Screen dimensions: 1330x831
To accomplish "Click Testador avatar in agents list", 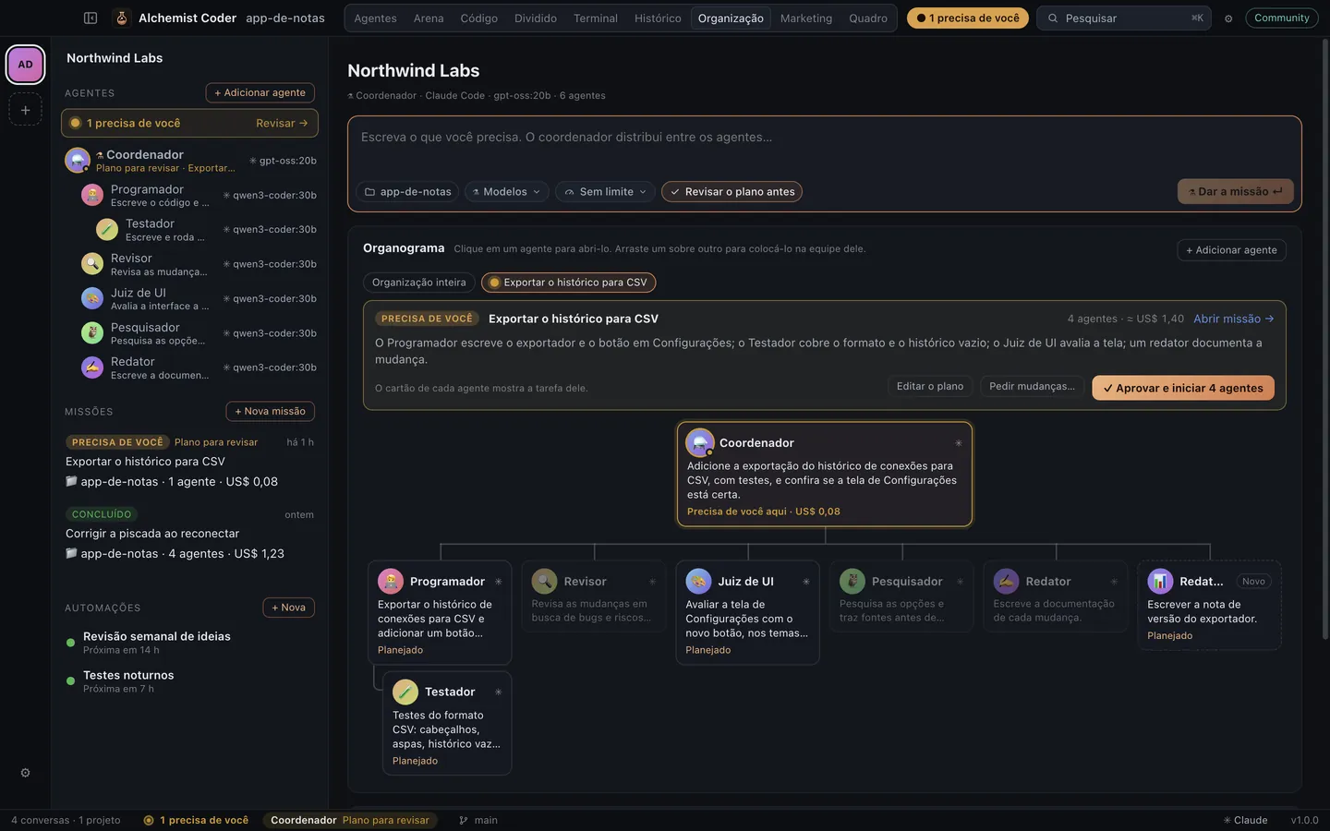I will [x=107, y=229].
